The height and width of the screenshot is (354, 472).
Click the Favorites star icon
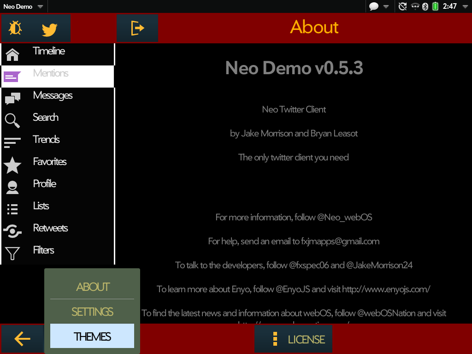click(12, 165)
